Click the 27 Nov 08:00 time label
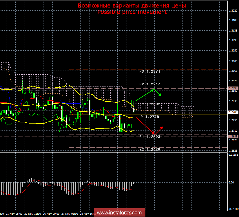Screen dimensions: 239x217 [x=70, y=214]
